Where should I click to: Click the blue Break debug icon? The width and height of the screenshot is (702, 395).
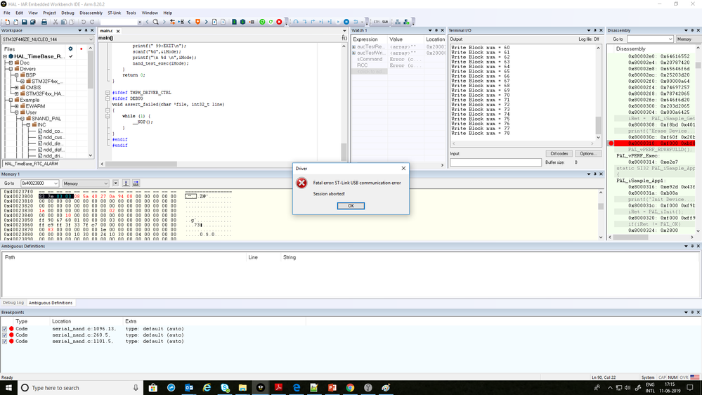pos(346,22)
